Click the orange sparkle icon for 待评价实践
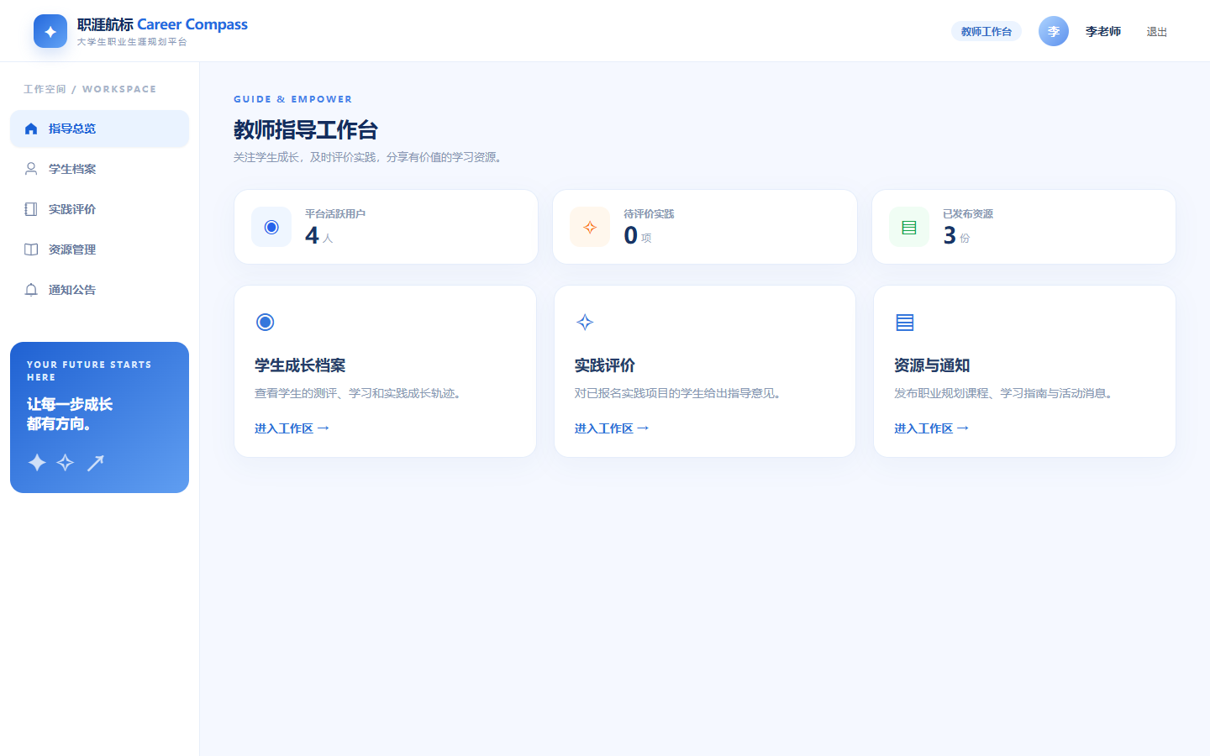 (590, 227)
